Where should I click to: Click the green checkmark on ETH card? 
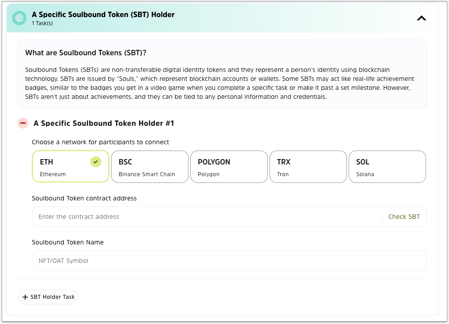coord(96,162)
